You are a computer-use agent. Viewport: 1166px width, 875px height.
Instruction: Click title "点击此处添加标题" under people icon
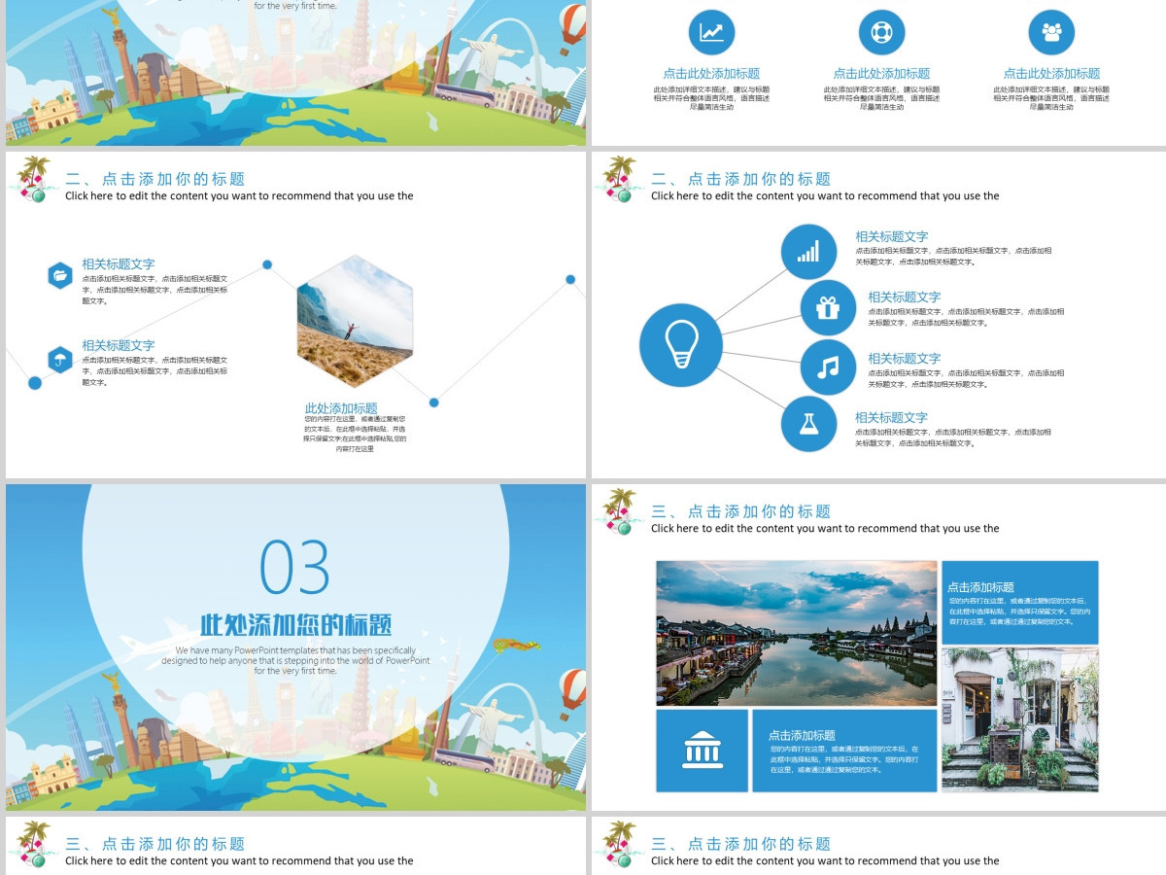pos(1051,74)
